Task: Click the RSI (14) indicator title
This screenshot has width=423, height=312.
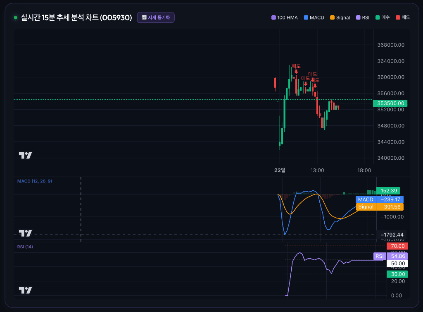Action: pyautogui.click(x=25, y=247)
